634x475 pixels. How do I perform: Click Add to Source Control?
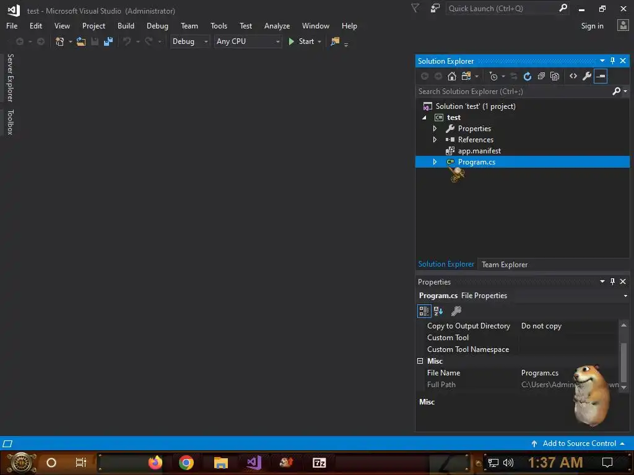point(579,443)
